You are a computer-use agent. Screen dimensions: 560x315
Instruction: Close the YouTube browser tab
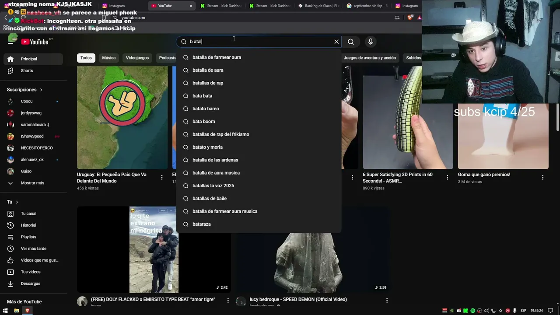(x=191, y=6)
